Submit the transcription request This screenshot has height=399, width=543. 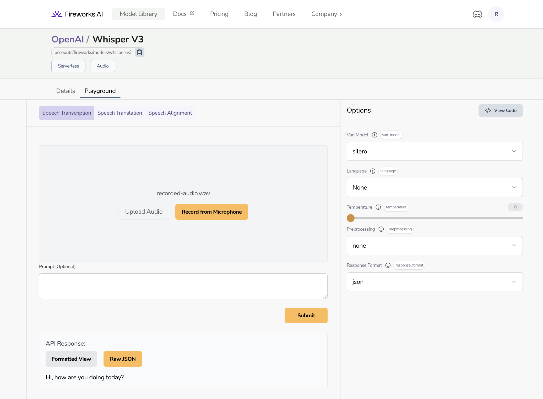[306, 315]
